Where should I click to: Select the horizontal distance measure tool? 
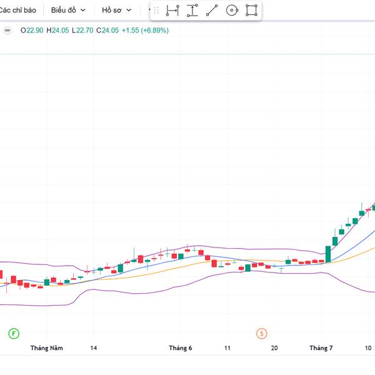[x=172, y=11]
